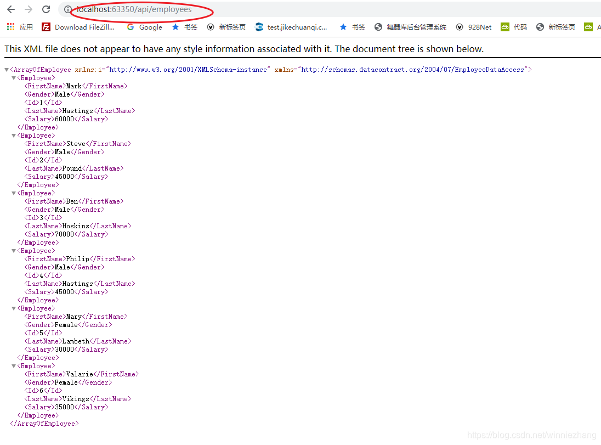Open the first 新标签页 bookmark

pos(226,27)
